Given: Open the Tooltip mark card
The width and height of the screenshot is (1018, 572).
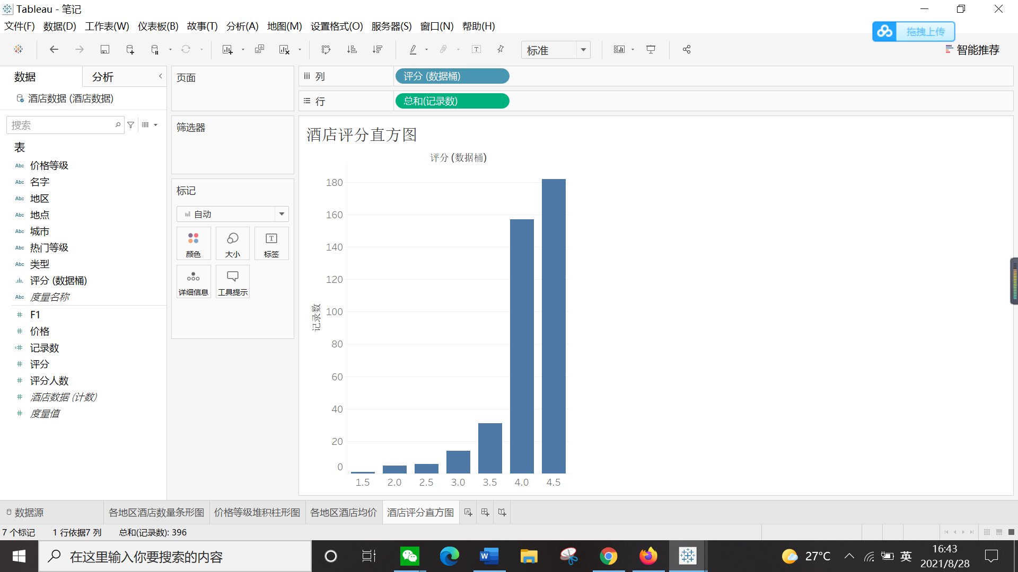Looking at the screenshot, I should click(232, 281).
